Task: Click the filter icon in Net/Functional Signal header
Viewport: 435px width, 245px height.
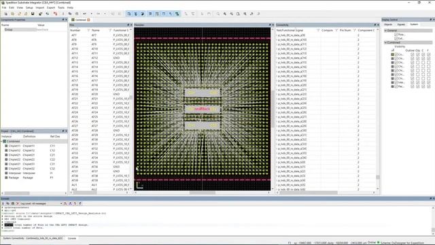Action: (x=318, y=30)
